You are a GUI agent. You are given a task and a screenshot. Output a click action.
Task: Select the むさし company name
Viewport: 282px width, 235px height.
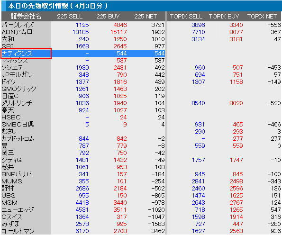click(x=9, y=132)
